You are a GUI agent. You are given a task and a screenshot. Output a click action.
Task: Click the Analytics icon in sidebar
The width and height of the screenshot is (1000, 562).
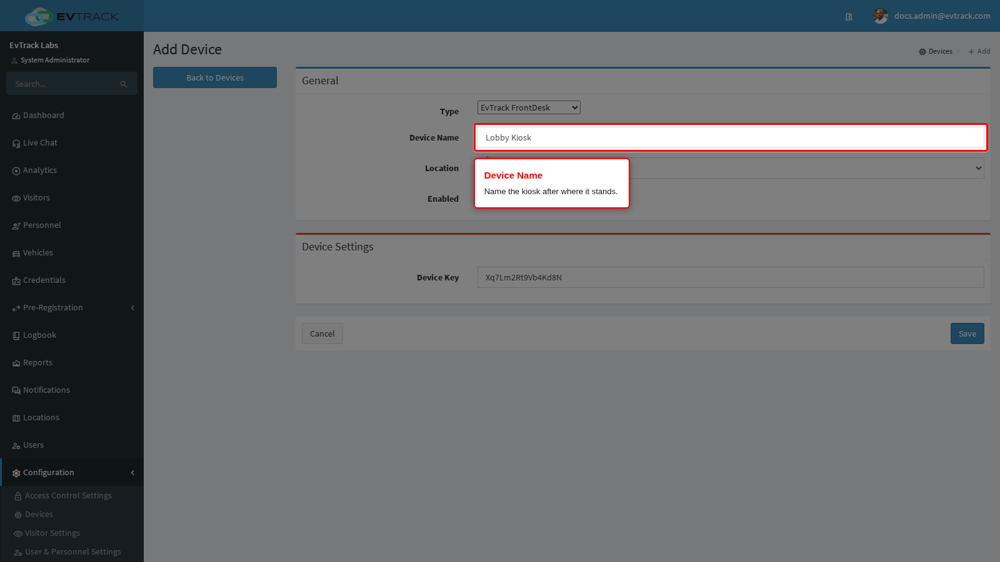click(x=16, y=171)
